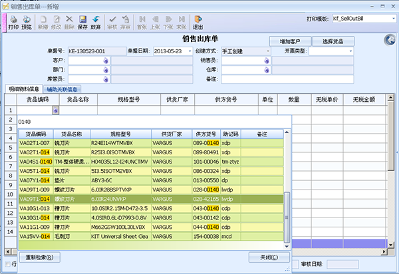Image resolution: width=399 pixels, height=274 pixels.
Task: Click the 放弃 discard icon
Action: pos(96,23)
